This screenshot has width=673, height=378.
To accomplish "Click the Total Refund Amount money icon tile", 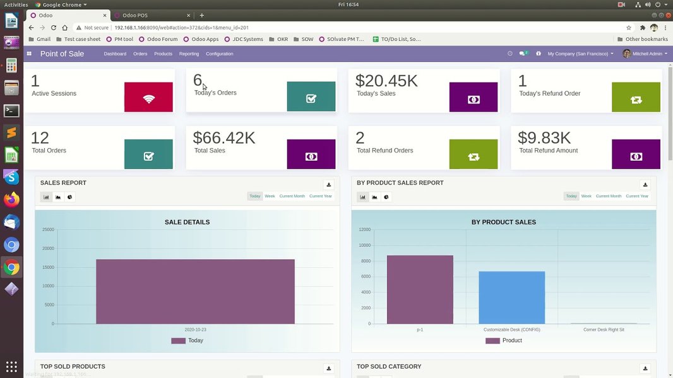I will pos(636,154).
